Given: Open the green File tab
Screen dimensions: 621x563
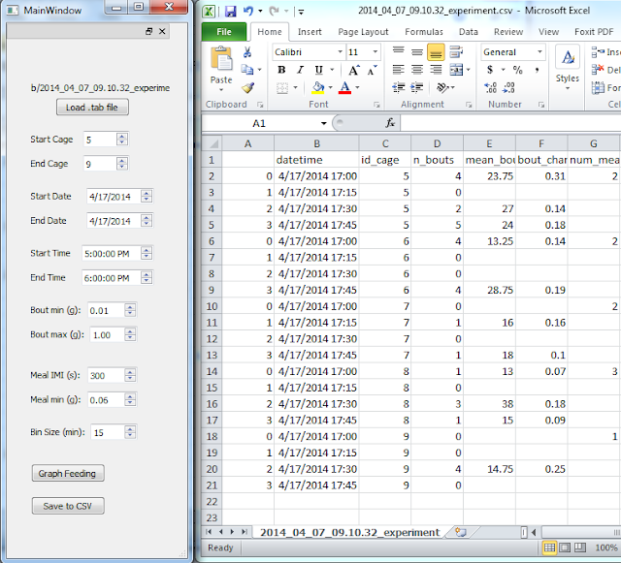Looking at the screenshot, I should click(224, 32).
